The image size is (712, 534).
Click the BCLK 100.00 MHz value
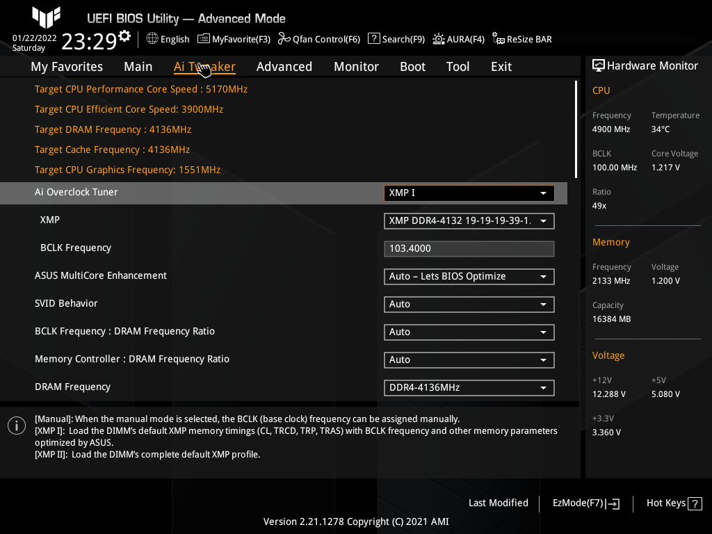coord(615,168)
